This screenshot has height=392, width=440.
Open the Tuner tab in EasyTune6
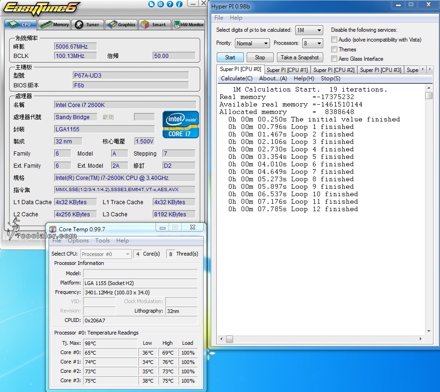[87, 24]
